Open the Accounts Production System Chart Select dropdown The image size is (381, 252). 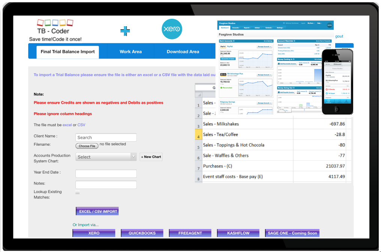105,157
